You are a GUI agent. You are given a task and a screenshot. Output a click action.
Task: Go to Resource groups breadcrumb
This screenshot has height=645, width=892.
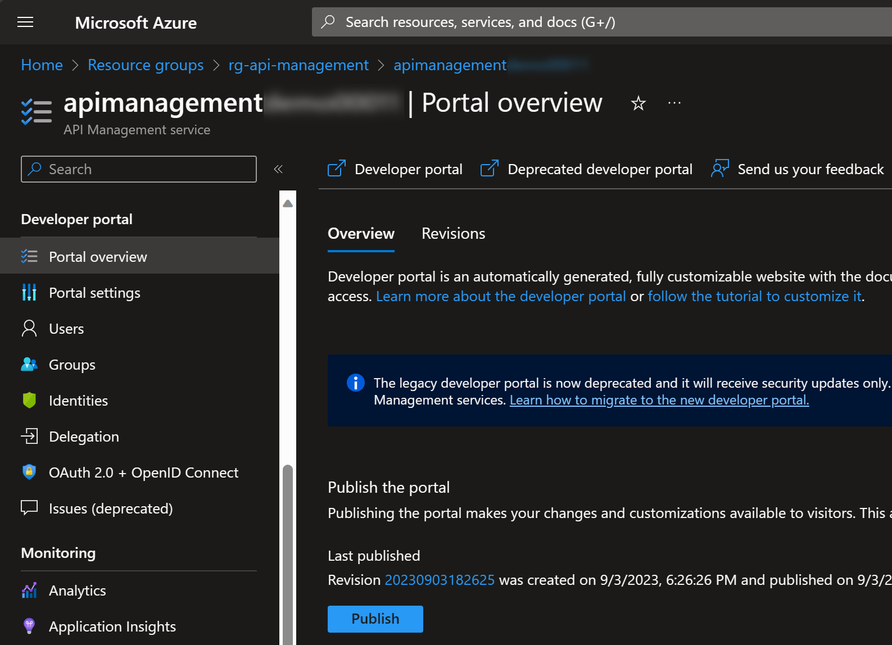click(x=146, y=65)
